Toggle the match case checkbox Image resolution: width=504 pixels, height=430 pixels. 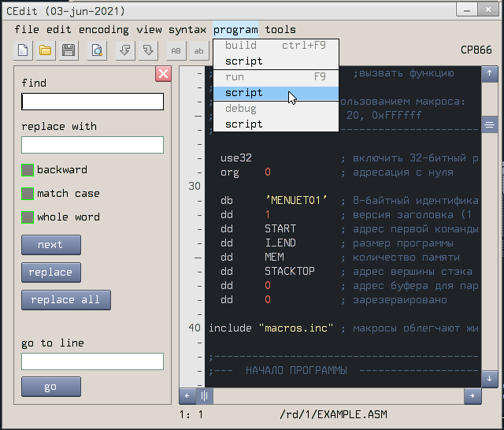point(28,194)
